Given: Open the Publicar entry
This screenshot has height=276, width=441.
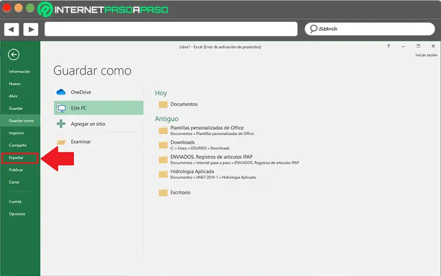Looking at the screenshot, I should (16, 170).
